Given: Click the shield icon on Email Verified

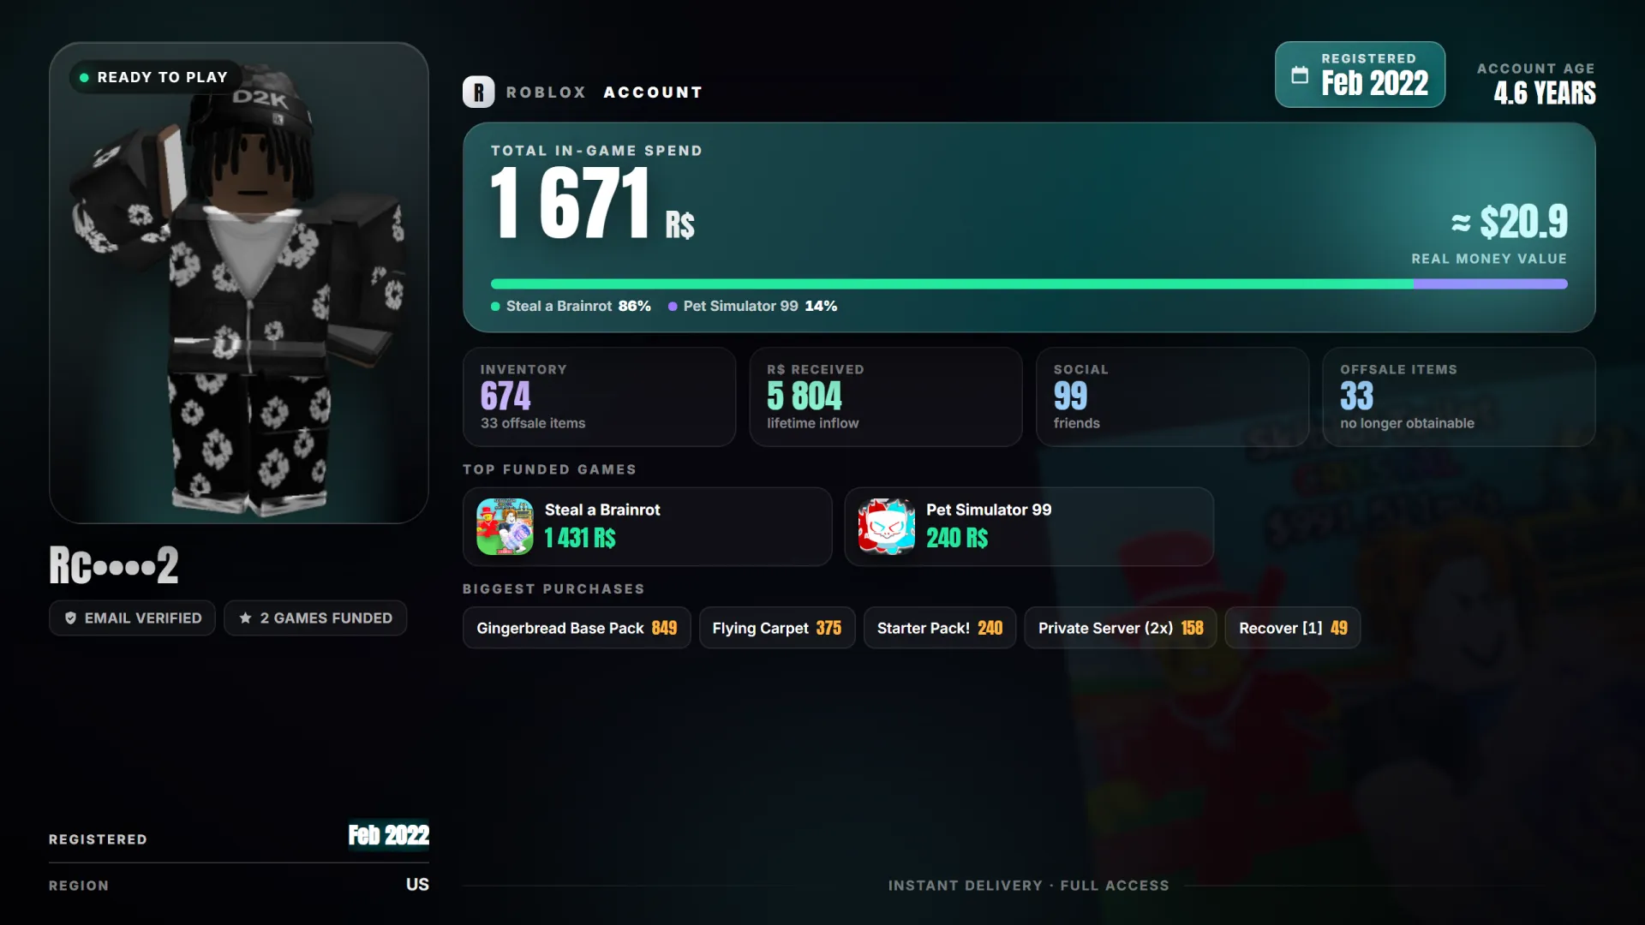Looking at the screenshot, I should 70,618.
